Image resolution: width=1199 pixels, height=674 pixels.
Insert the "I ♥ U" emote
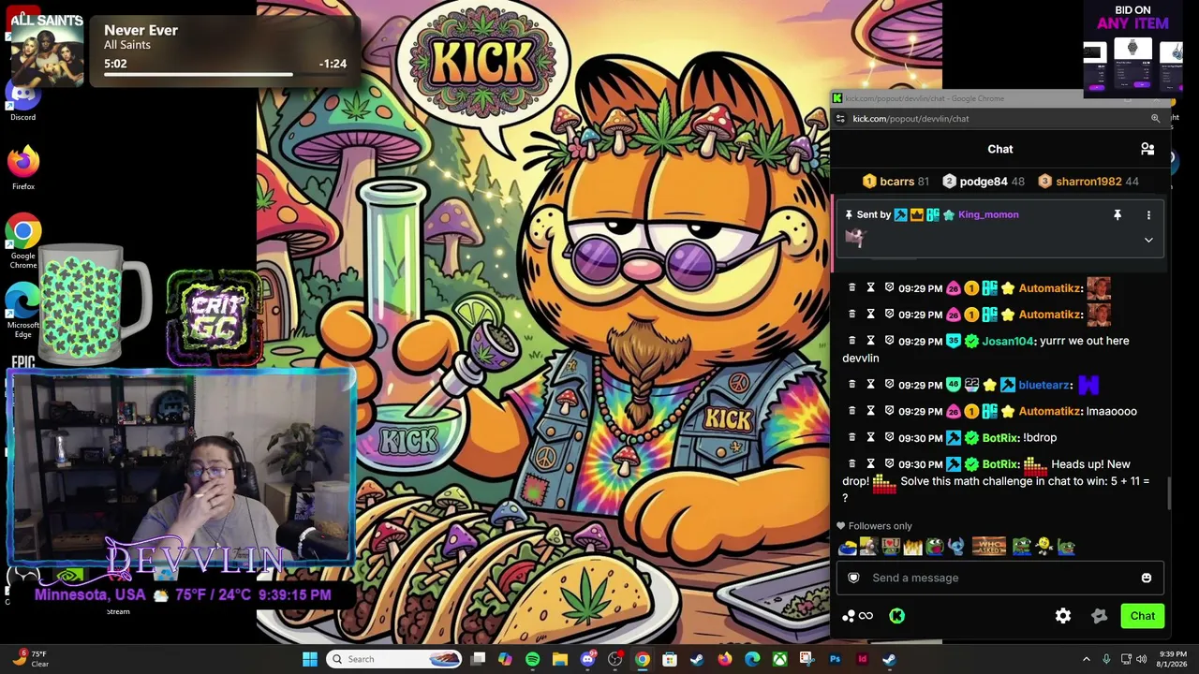coord(891,547)
